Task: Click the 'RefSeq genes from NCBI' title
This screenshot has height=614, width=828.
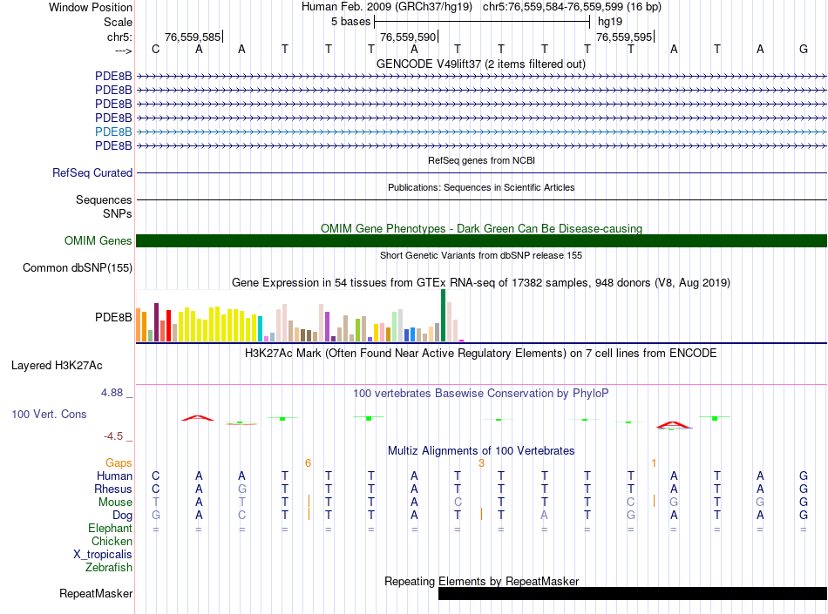Action: click(x=481, y=160)
